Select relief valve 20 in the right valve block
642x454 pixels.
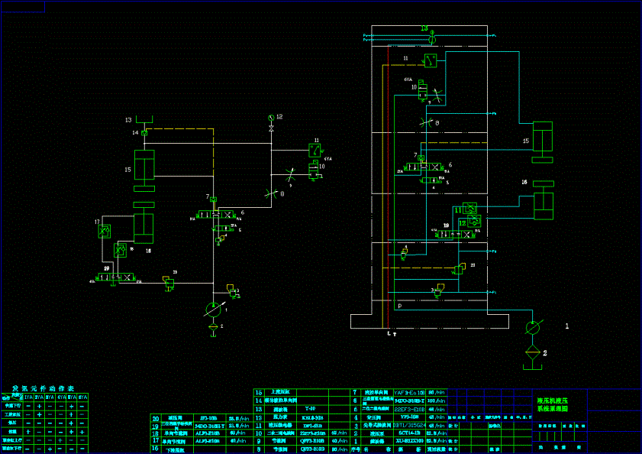point(460,268)
